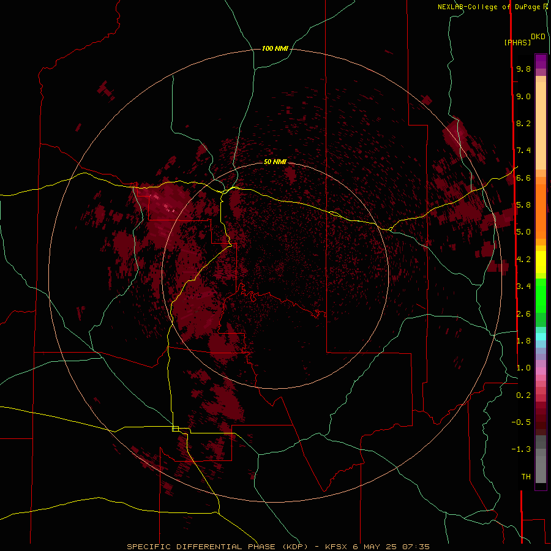Select the 6.6 value on the scale

click(523, 178)
